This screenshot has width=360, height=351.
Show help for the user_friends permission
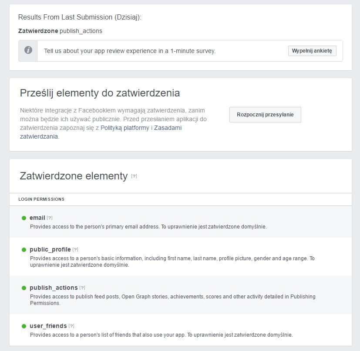(72, 326)
